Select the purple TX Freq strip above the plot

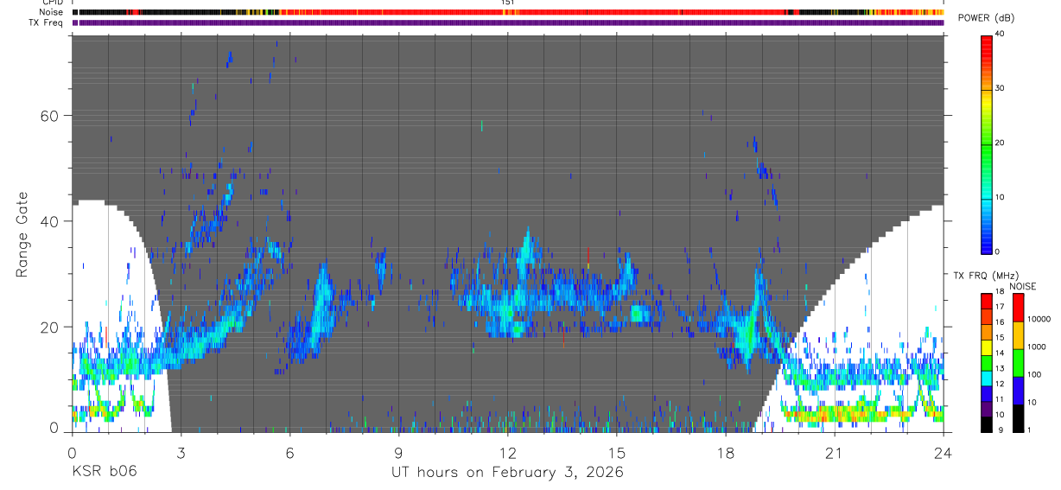(507, 22)
